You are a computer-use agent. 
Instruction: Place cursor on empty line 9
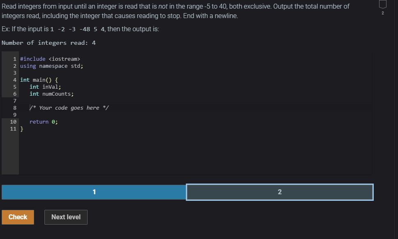coord(195,115)
